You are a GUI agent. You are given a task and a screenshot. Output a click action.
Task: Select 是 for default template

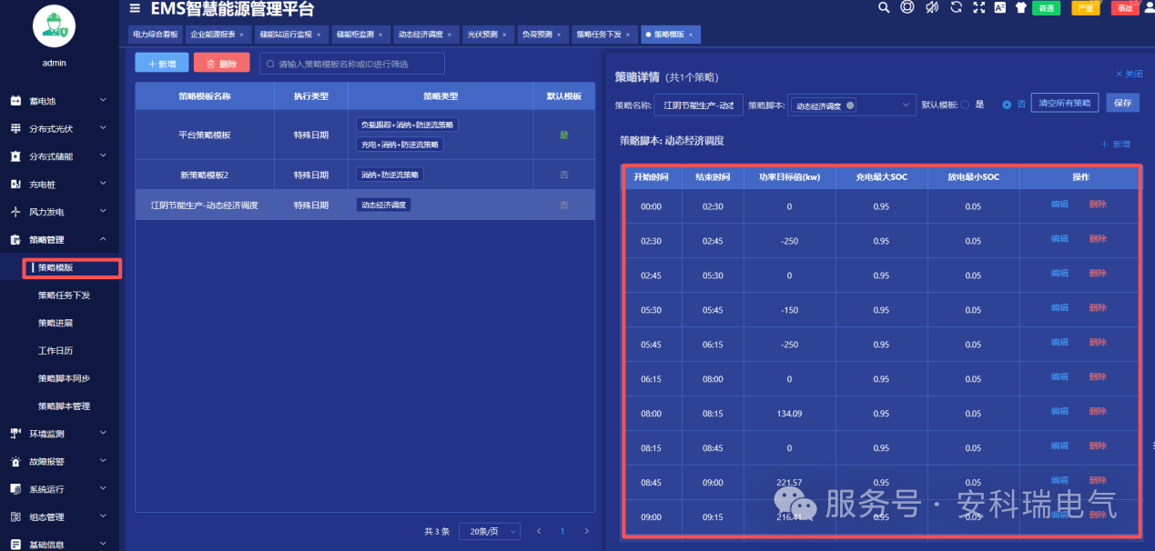[966, 105]
